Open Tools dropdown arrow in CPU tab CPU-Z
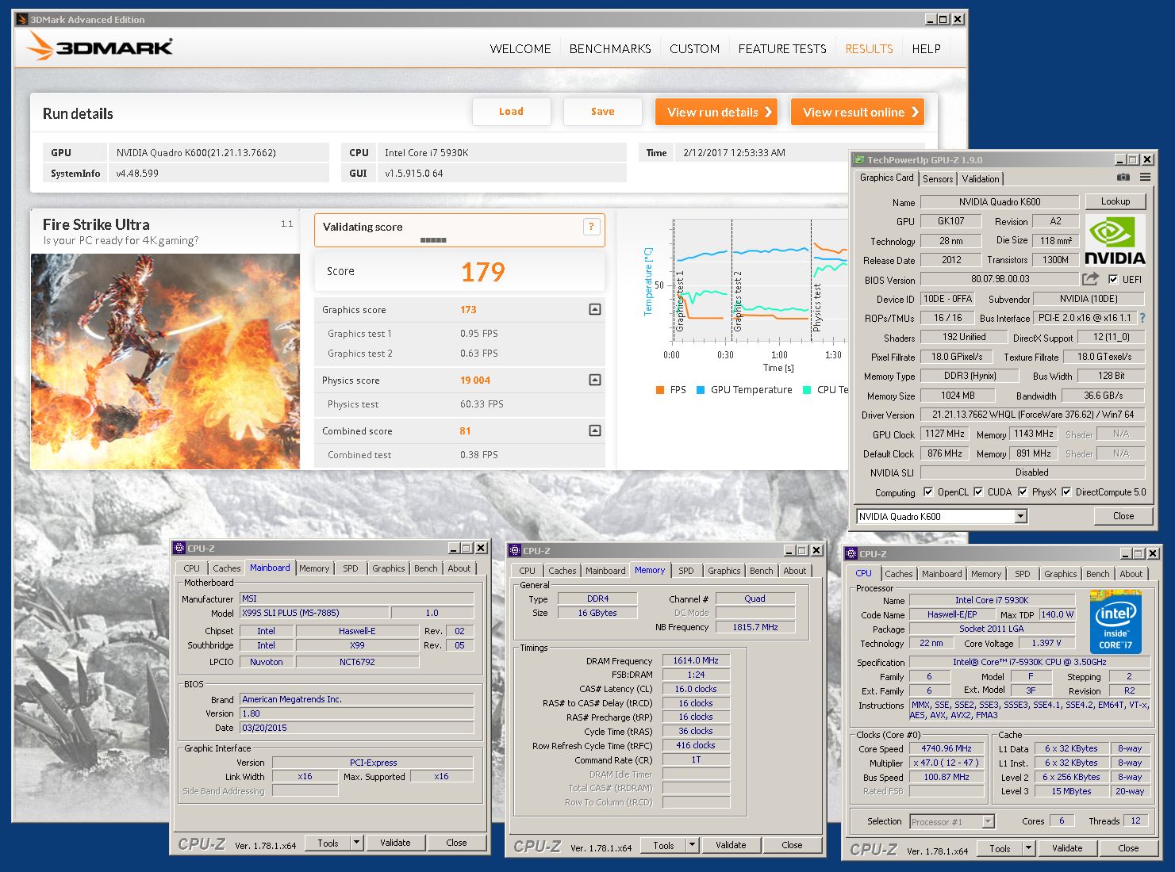Viewport: 1175px width, 872px height. 1029,848
